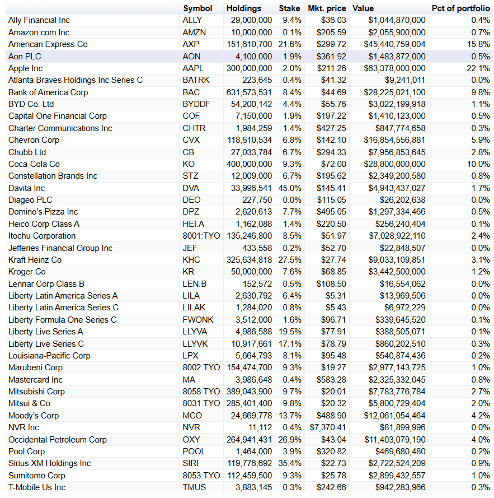The width and height of the screenshot is (494, 498).
Task: Select the highlighted Aon PLC row name
Action: pos(25,57)
